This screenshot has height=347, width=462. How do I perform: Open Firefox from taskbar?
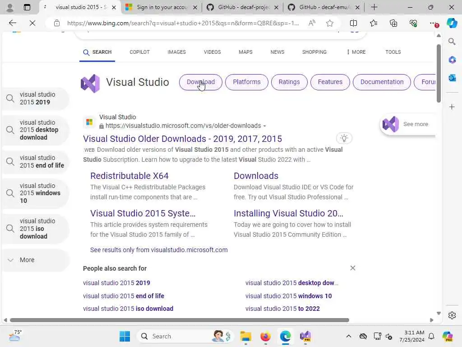pyautogui.click(x=265, y=336)
